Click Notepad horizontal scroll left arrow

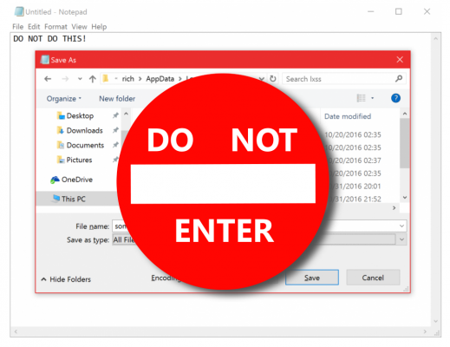[16, 331]
